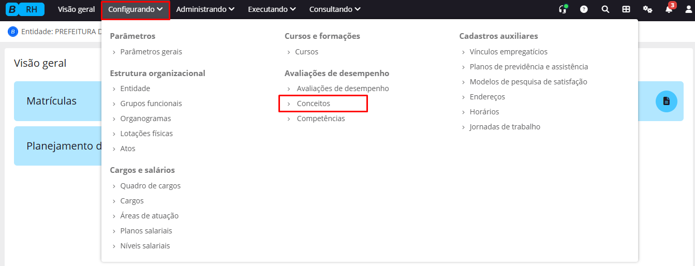Expand the Executando dropdown menu

pos(272,9)
